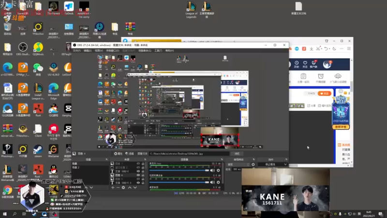Open QQMusic desktop icon
Image resolution: width=387 pixels, height=218 pixels.
tap(38, 49)
